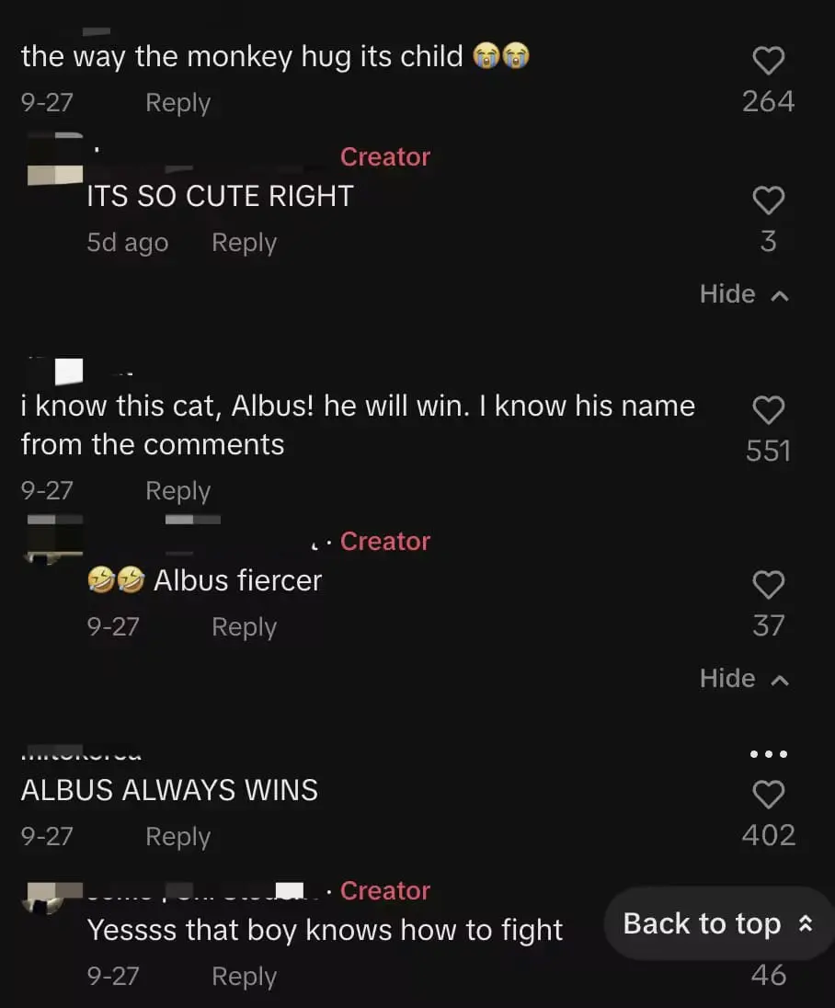Viewport: 835px width, 1008px height.
Task: Reply to ITS SO CUTE RIGHT
Action: coord(245,243)
